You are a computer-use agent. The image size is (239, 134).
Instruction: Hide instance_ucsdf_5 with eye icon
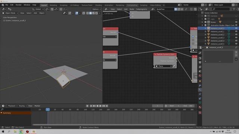tap(236, 44)
